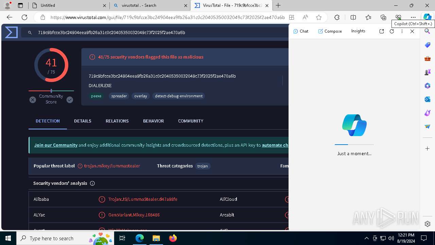Open the Extensions puzzle icon
The image size is (435, 245).
337,17
